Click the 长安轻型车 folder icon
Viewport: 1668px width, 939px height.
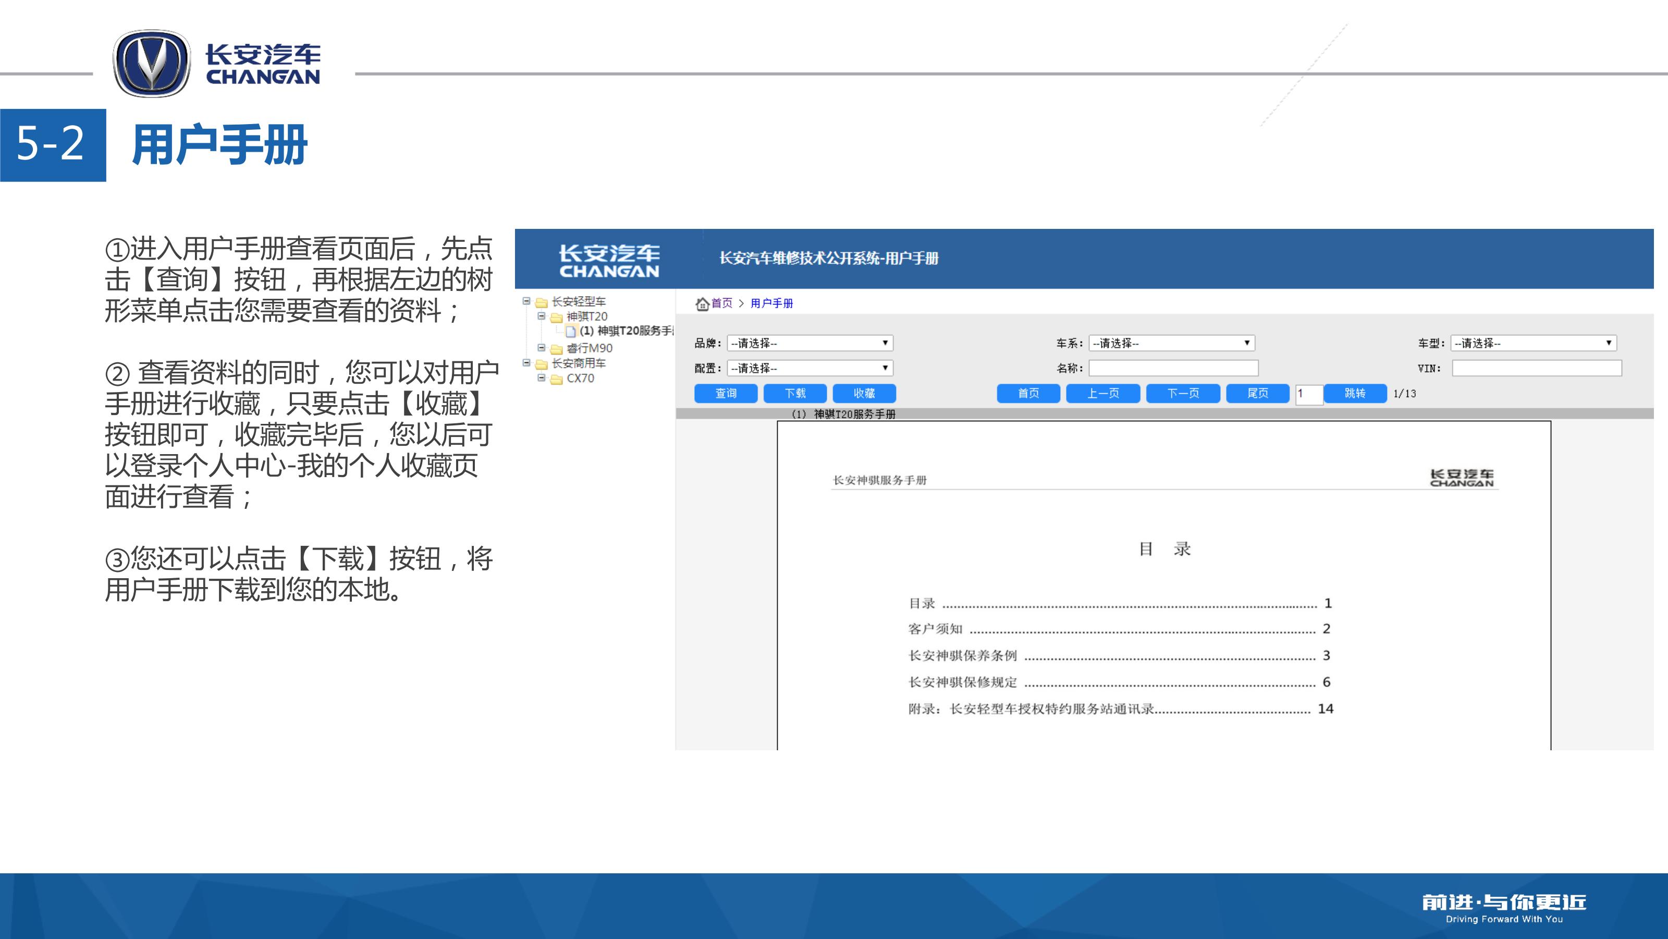(542, 302)
